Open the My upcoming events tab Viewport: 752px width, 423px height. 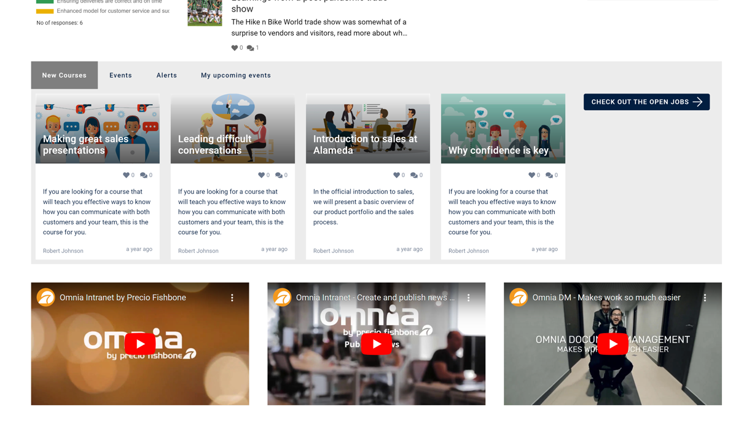tap(236, 75)
